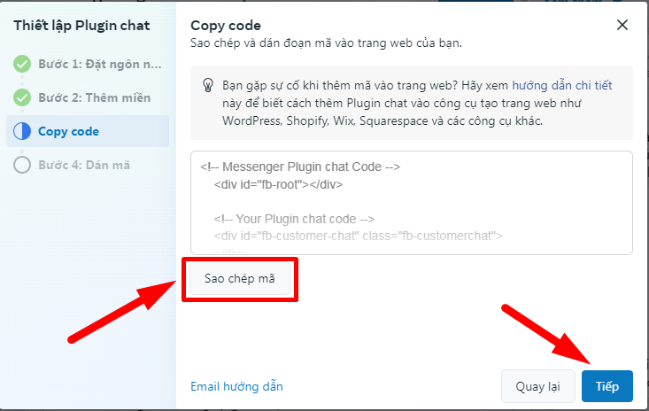The image size is (649, 411).
Task: Open the Email hướng dẫn link
Action: click(x=236, y=386)
